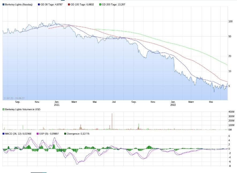Screen dimensions: 237x173
Task: Click the green Volumen legend swatch
Action: tap(3, 109)
